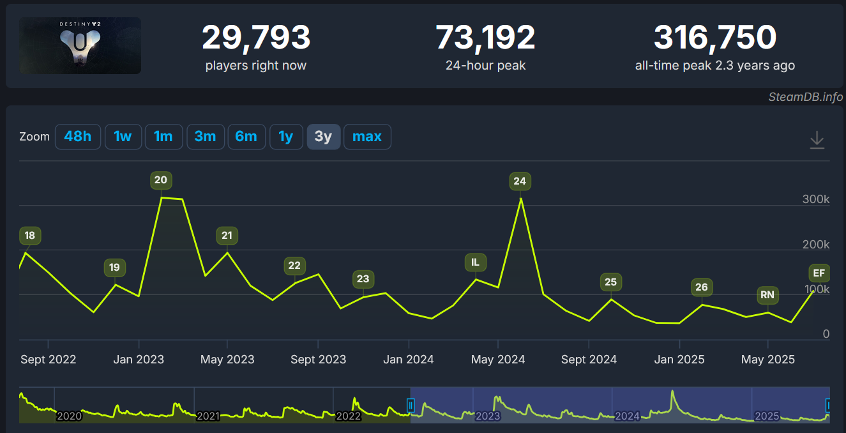846x433 pixels.
Task: Click chart event marker 18
Action: [x=30, y=236]
